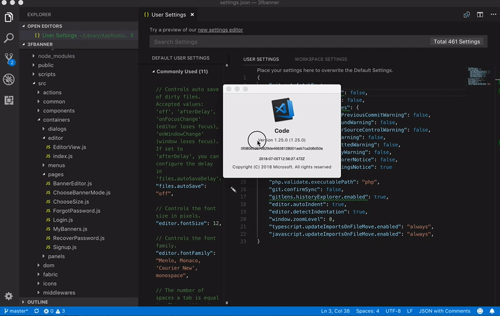Viewport: 500px width, 316px height.
Task: Click the Open Settings file icon in editor toolbar
Action: coord(467,15)
